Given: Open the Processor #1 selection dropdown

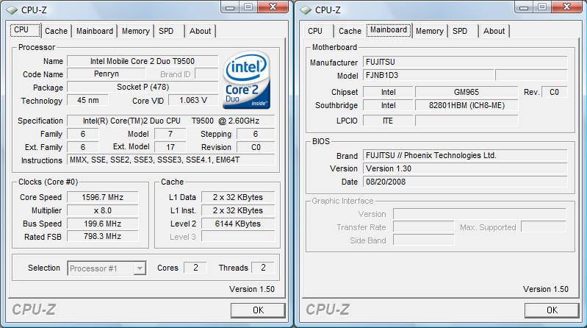Looking at the screenshot, I should tap(107, 268).
